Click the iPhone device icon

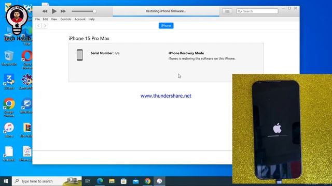click(79, 55)
